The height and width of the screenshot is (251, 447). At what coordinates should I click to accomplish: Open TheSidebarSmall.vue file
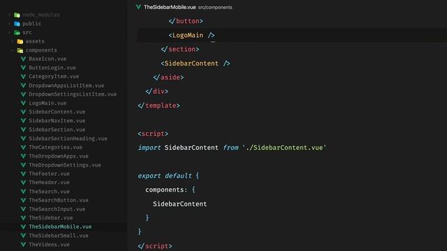click(59, 236)
